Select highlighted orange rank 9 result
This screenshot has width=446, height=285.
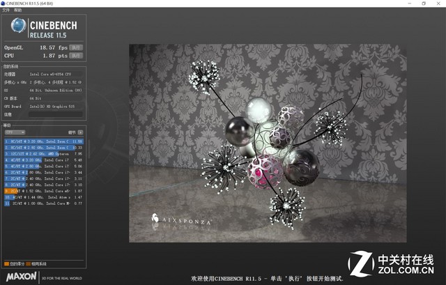pos(44,190)
